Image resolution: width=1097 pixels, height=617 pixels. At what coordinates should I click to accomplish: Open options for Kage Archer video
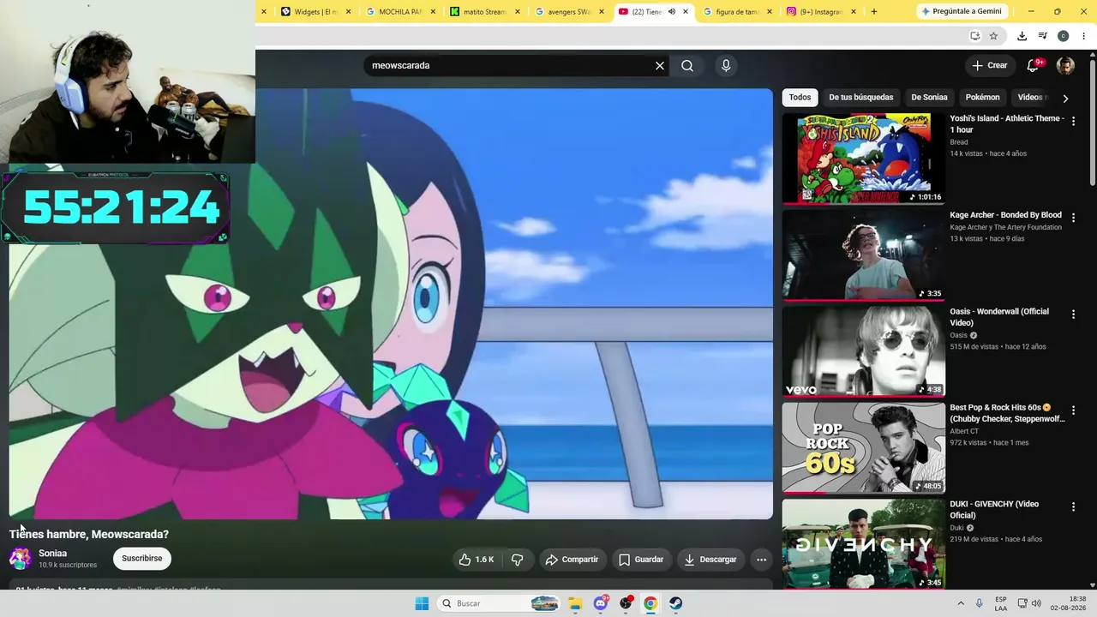[1073, 219]
